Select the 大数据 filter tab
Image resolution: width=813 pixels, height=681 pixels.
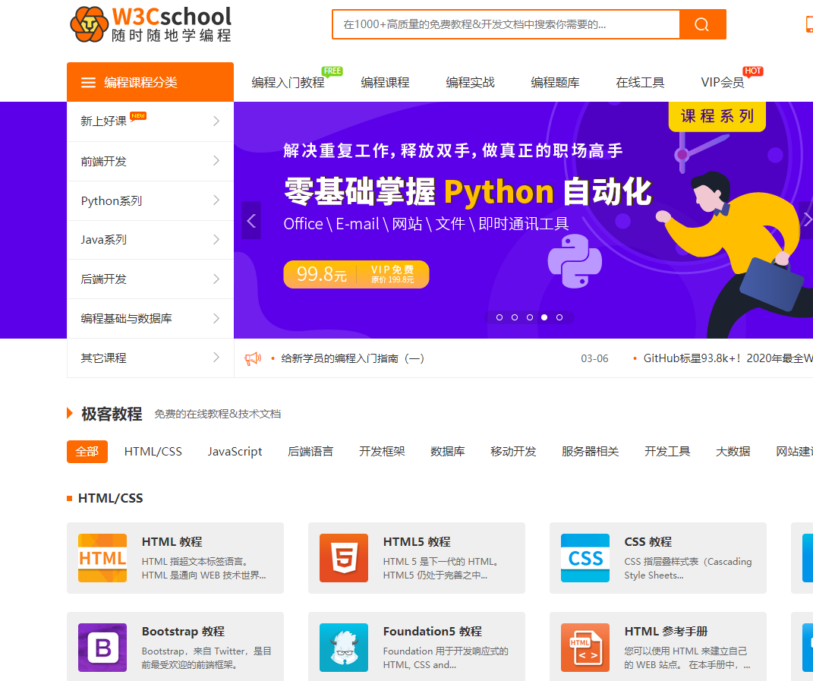(x=733, y=451)
